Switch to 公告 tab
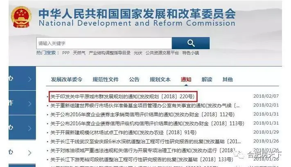291x167 pixels. pos(134,79)
